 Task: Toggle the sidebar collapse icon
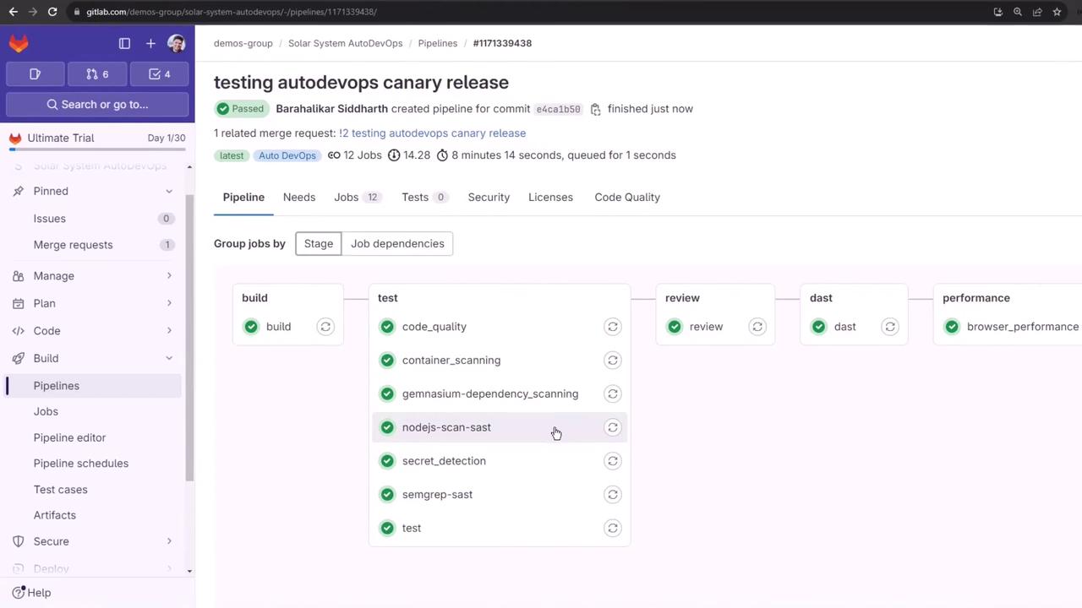tap(124, 43)
